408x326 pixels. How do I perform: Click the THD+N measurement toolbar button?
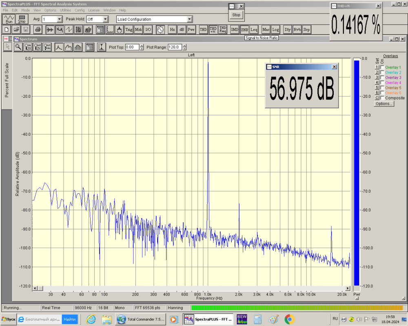pos(213,29)
